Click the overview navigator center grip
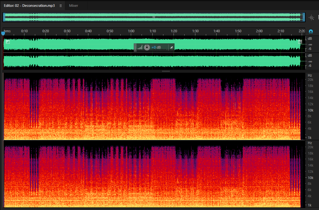The height and width of the screenshot is (210, 319). (x=154, y=17)
